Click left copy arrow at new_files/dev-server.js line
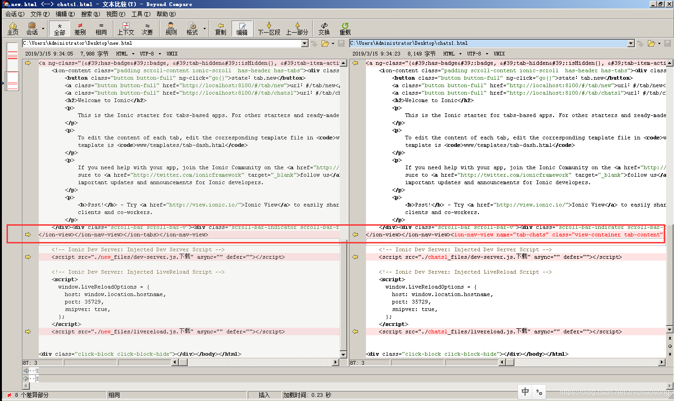Screen dimensions: 674x401 tap(28, 257)
